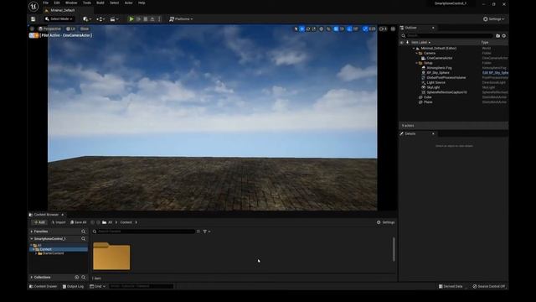Expand StarterContent folder in tree
Image resolution: width=536 pixels, height=302 pixels.
[x=36, y=253]
